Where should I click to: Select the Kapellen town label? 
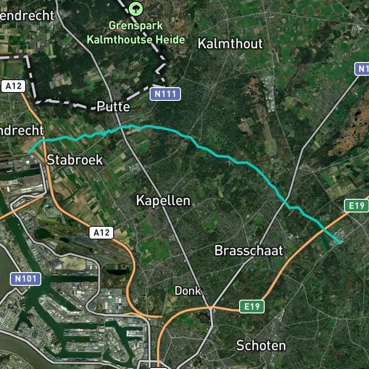click(163, 201)
